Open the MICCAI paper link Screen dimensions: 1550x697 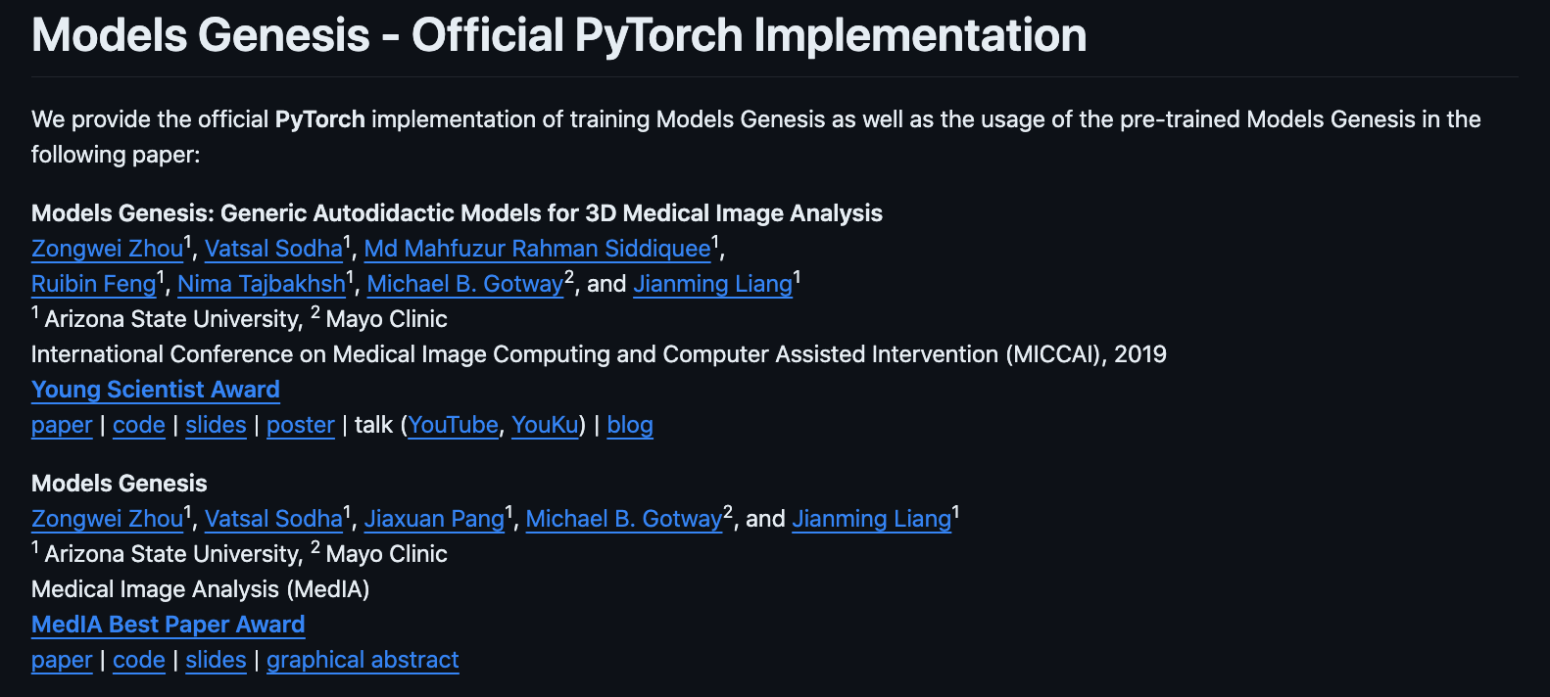point(62,425)
